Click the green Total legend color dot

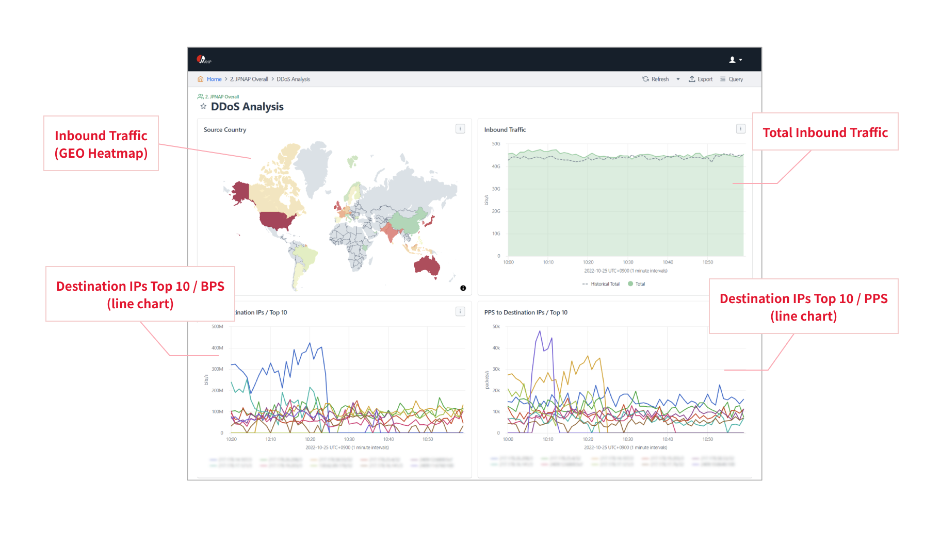(630, 284)
